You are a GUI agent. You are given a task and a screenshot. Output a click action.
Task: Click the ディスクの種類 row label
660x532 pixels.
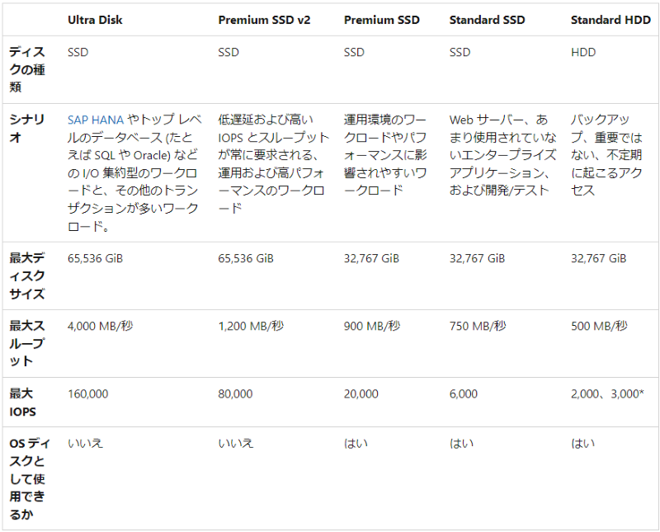(x=27, y=69)
